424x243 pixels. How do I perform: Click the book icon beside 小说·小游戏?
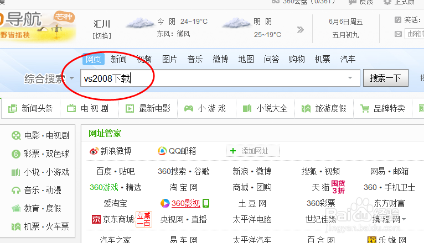16,172
